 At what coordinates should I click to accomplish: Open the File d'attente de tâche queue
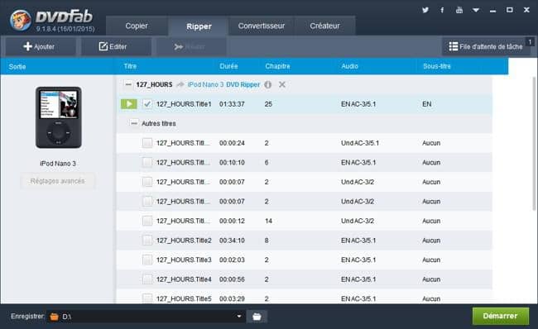pyautogui.click(x=485, y=46)
